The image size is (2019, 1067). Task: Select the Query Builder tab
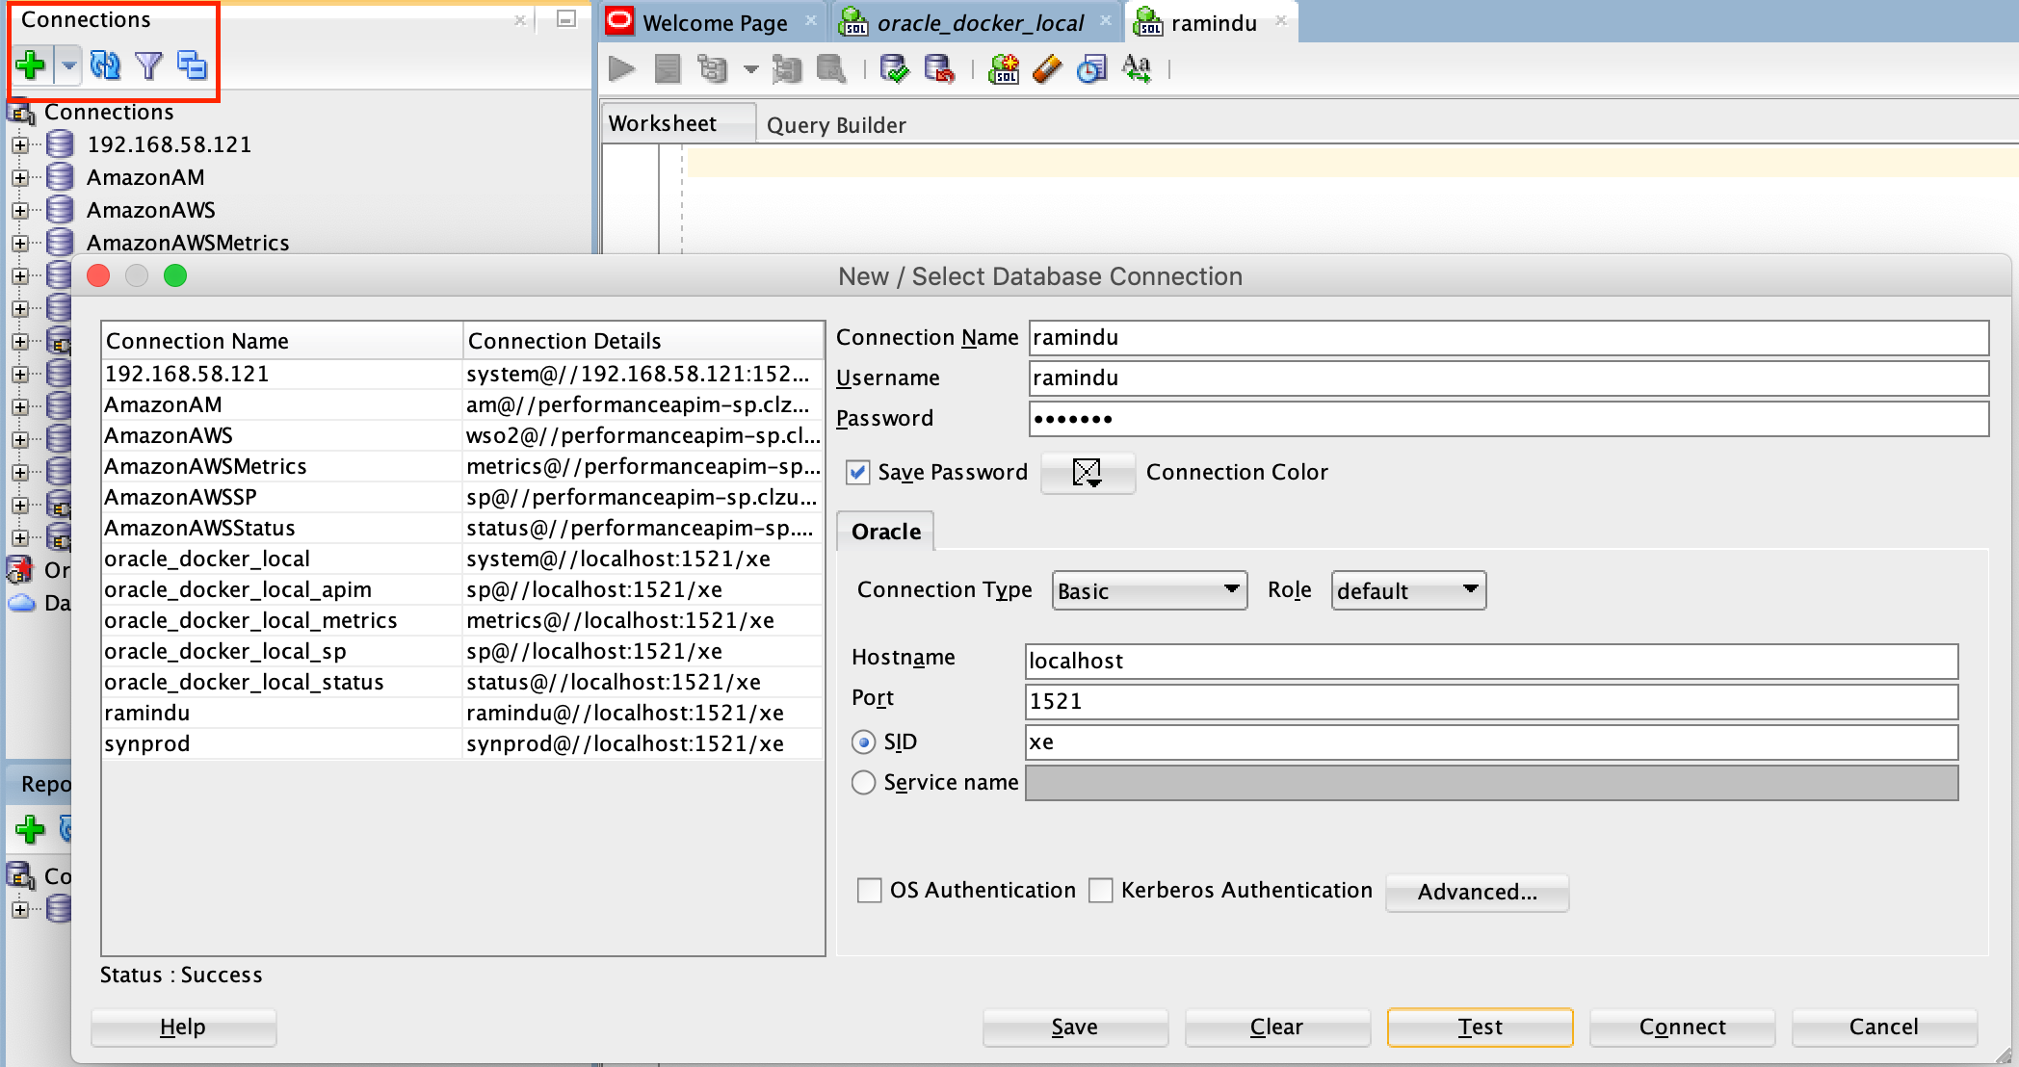(836, 125)
